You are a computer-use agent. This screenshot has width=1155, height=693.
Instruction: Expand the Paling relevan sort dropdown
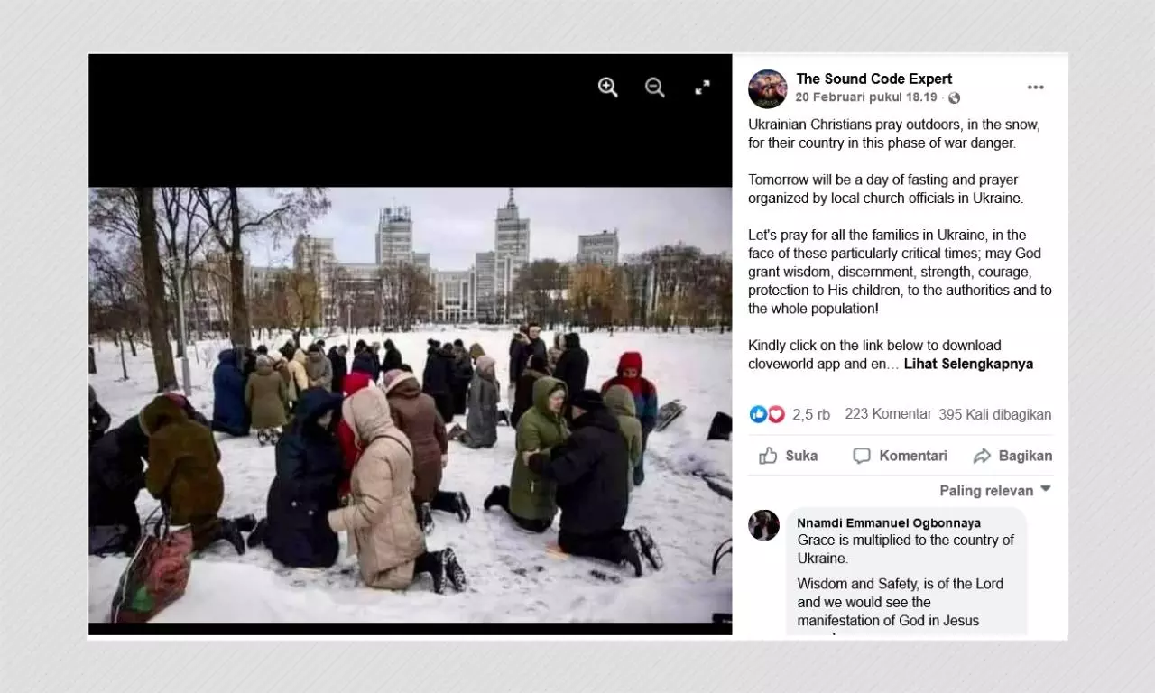click(x=995, y=490)
